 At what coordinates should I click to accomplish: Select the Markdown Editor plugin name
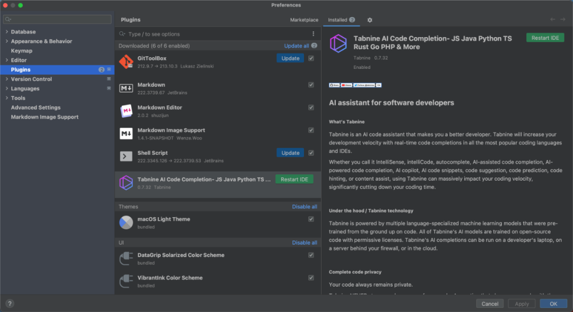[x=160, y=108]
